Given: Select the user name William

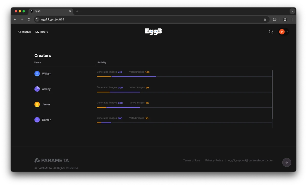Looking at the screenshot, I should [x=47, y=74].
